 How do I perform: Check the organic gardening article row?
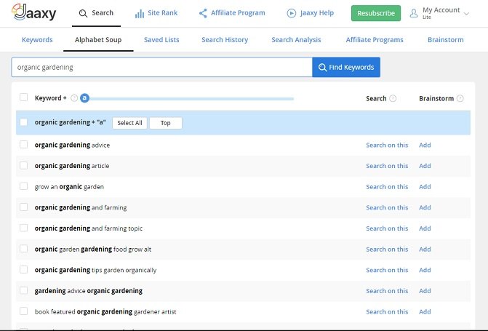24,165
